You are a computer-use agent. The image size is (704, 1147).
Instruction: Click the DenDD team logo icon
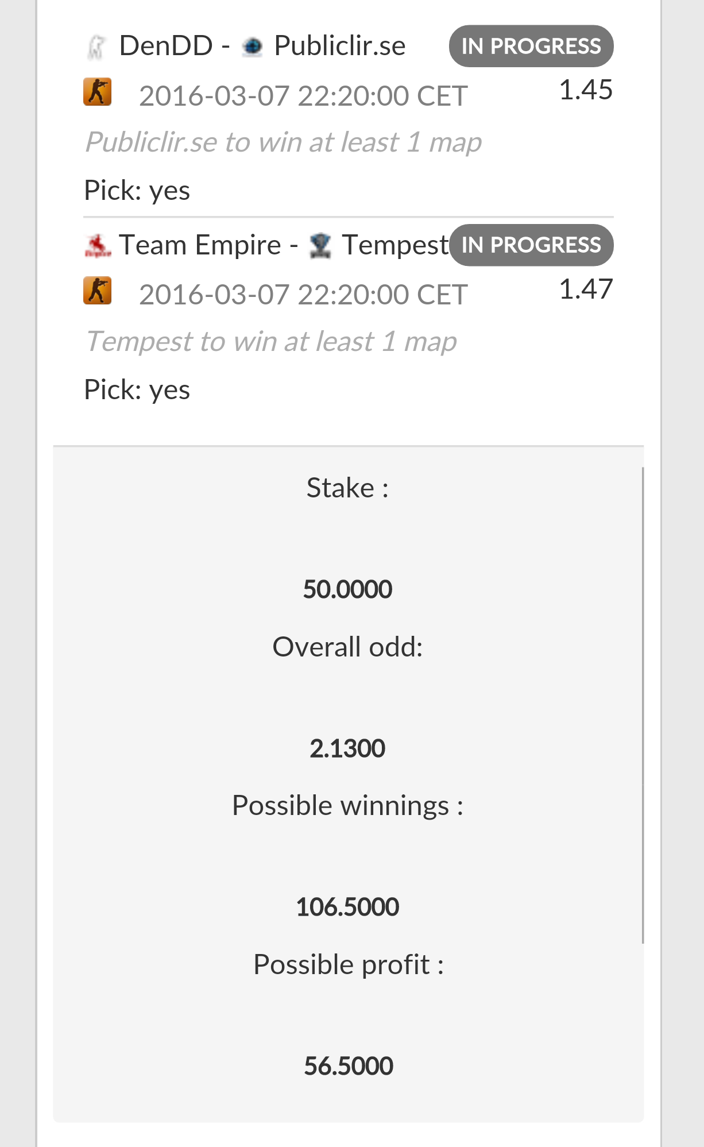point(96,47)
